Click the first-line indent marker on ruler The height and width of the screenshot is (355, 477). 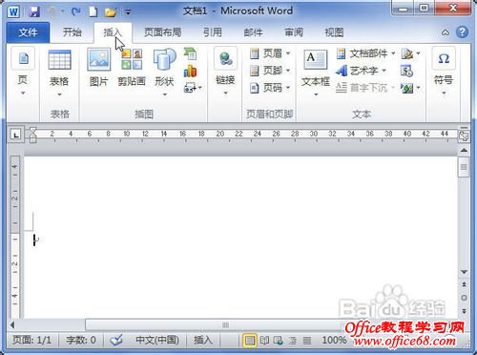click(x=32, y=131)
